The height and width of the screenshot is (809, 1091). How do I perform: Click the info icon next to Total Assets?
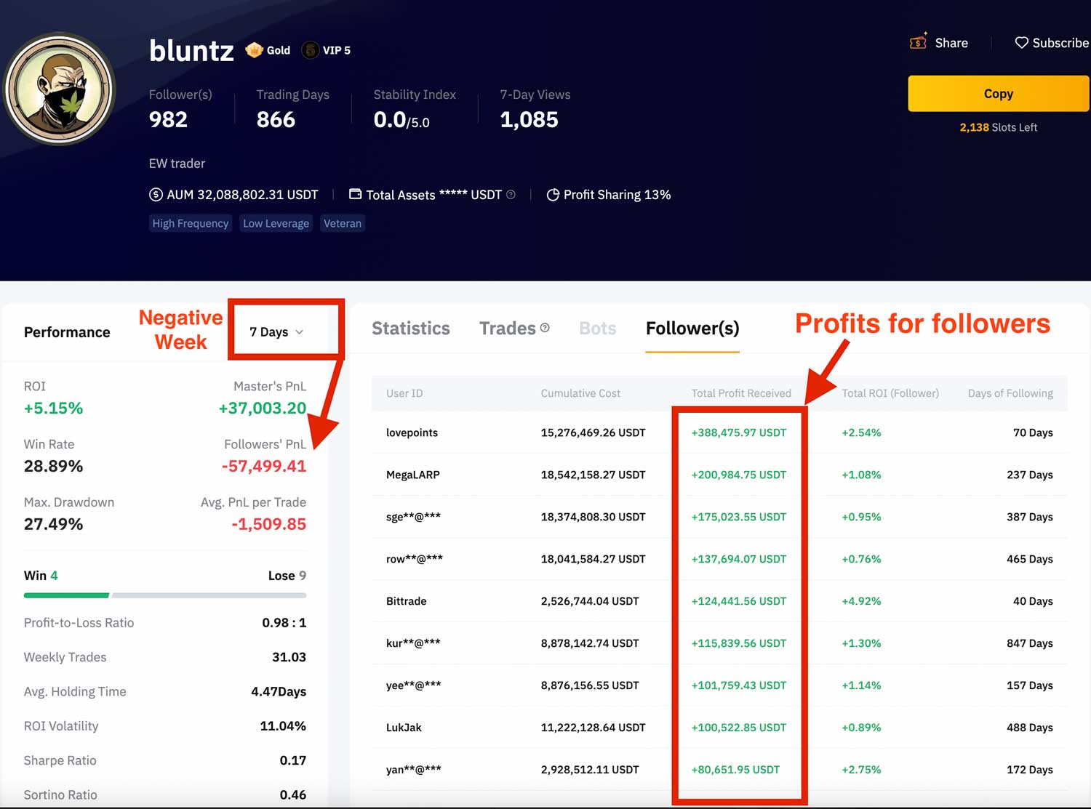click(511, 194)
